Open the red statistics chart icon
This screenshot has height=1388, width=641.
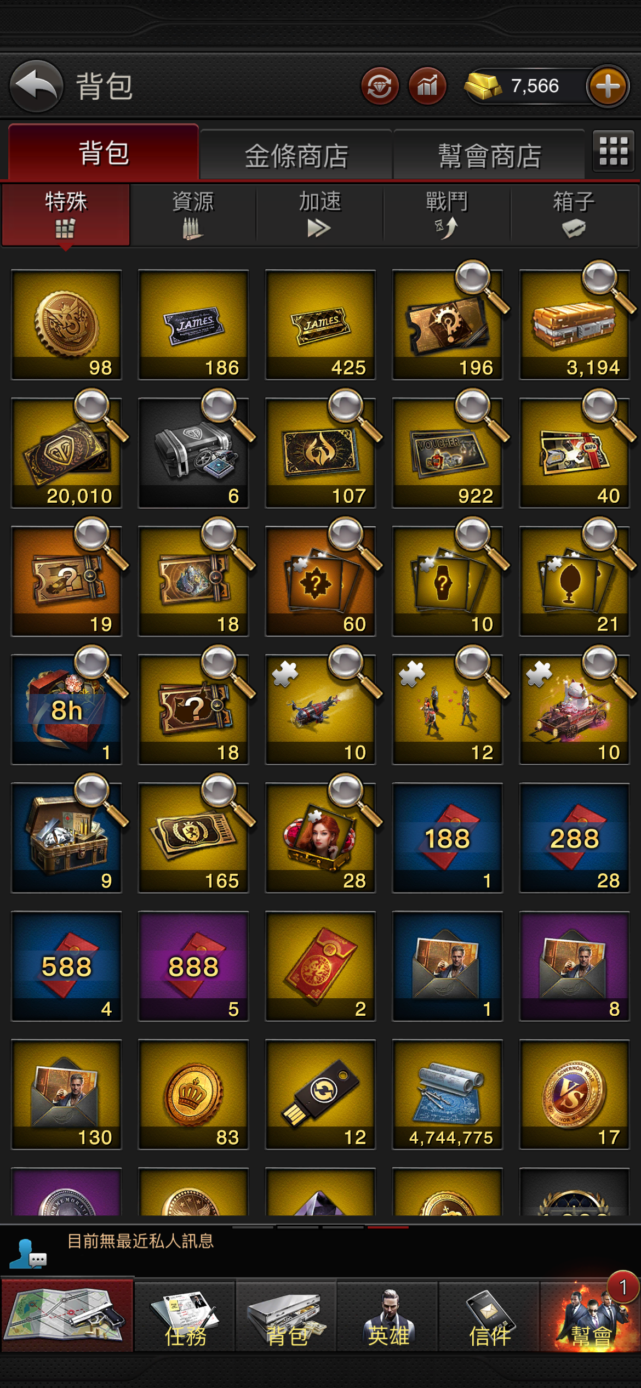pyautogui.click(x=427, y=86)
